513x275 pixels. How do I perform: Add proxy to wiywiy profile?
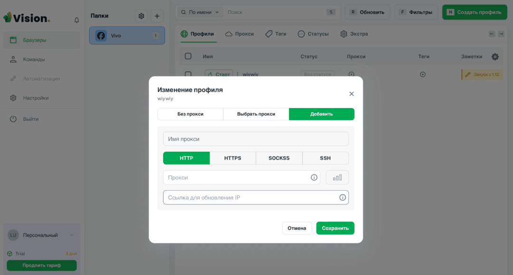point(351,74)
